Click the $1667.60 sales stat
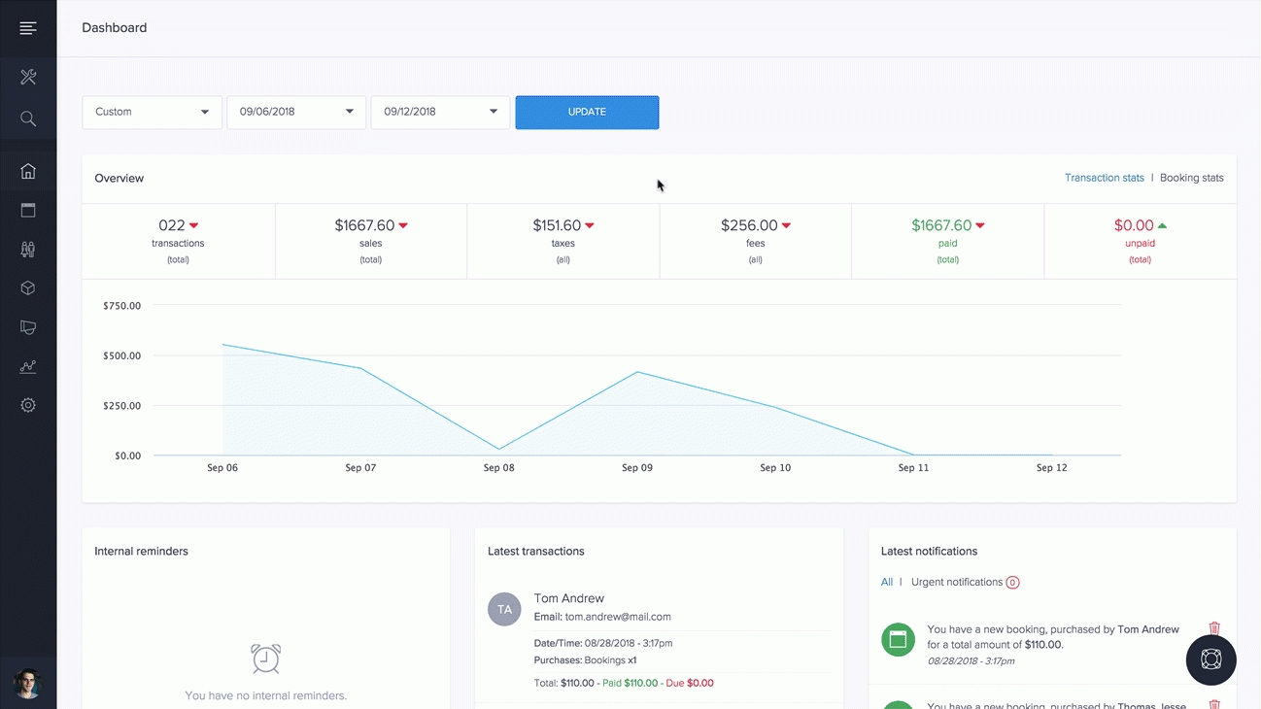This screenshot has height=709, width=1261. tap(371, 241)
